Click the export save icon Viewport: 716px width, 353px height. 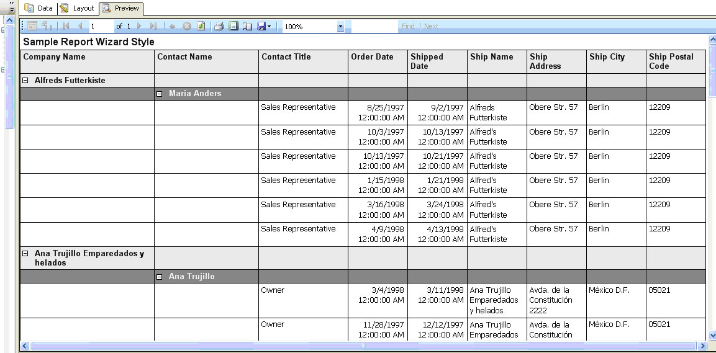tap(261, 27)
